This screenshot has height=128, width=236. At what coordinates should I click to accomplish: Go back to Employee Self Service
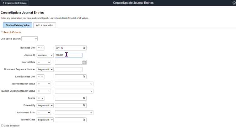(x=15, y=3)
